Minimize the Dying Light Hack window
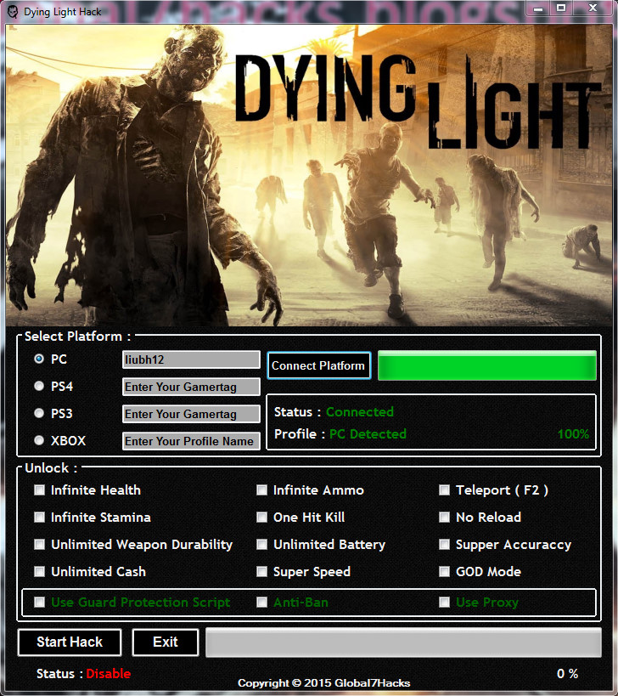Viewport: 618px width, 696px height. tap(538, 8)
